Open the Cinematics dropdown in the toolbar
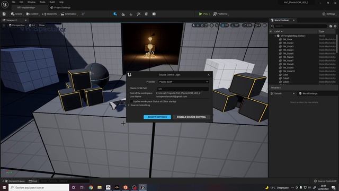Screen dimensions: 339x191 click(x=69, y=14)
